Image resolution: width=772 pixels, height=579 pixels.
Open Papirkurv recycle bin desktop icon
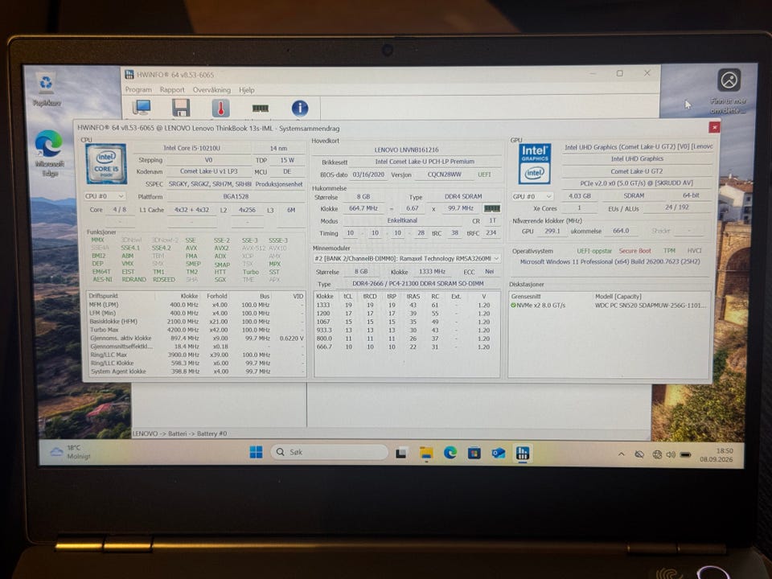pos(47,89)
